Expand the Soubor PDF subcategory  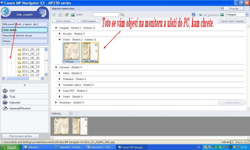tap(59, 91)
